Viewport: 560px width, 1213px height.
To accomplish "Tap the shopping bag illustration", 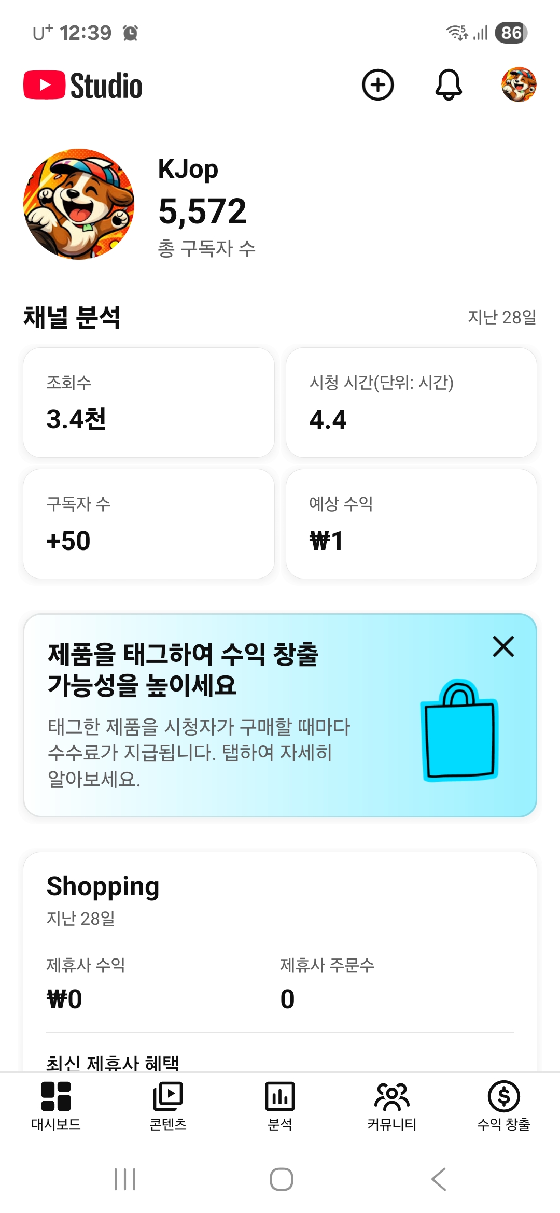I will click(459, 731).
